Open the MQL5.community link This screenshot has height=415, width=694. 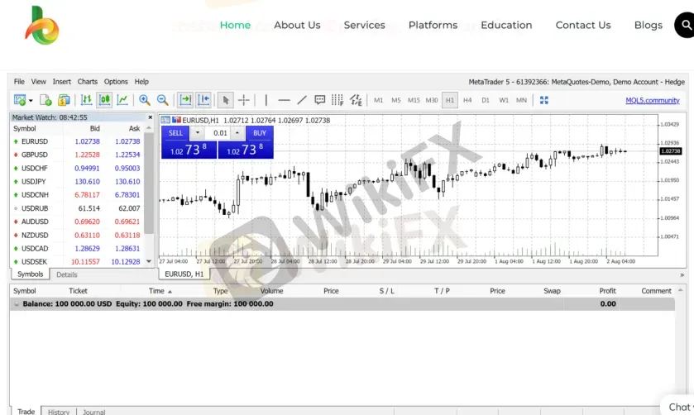point(653,100)
